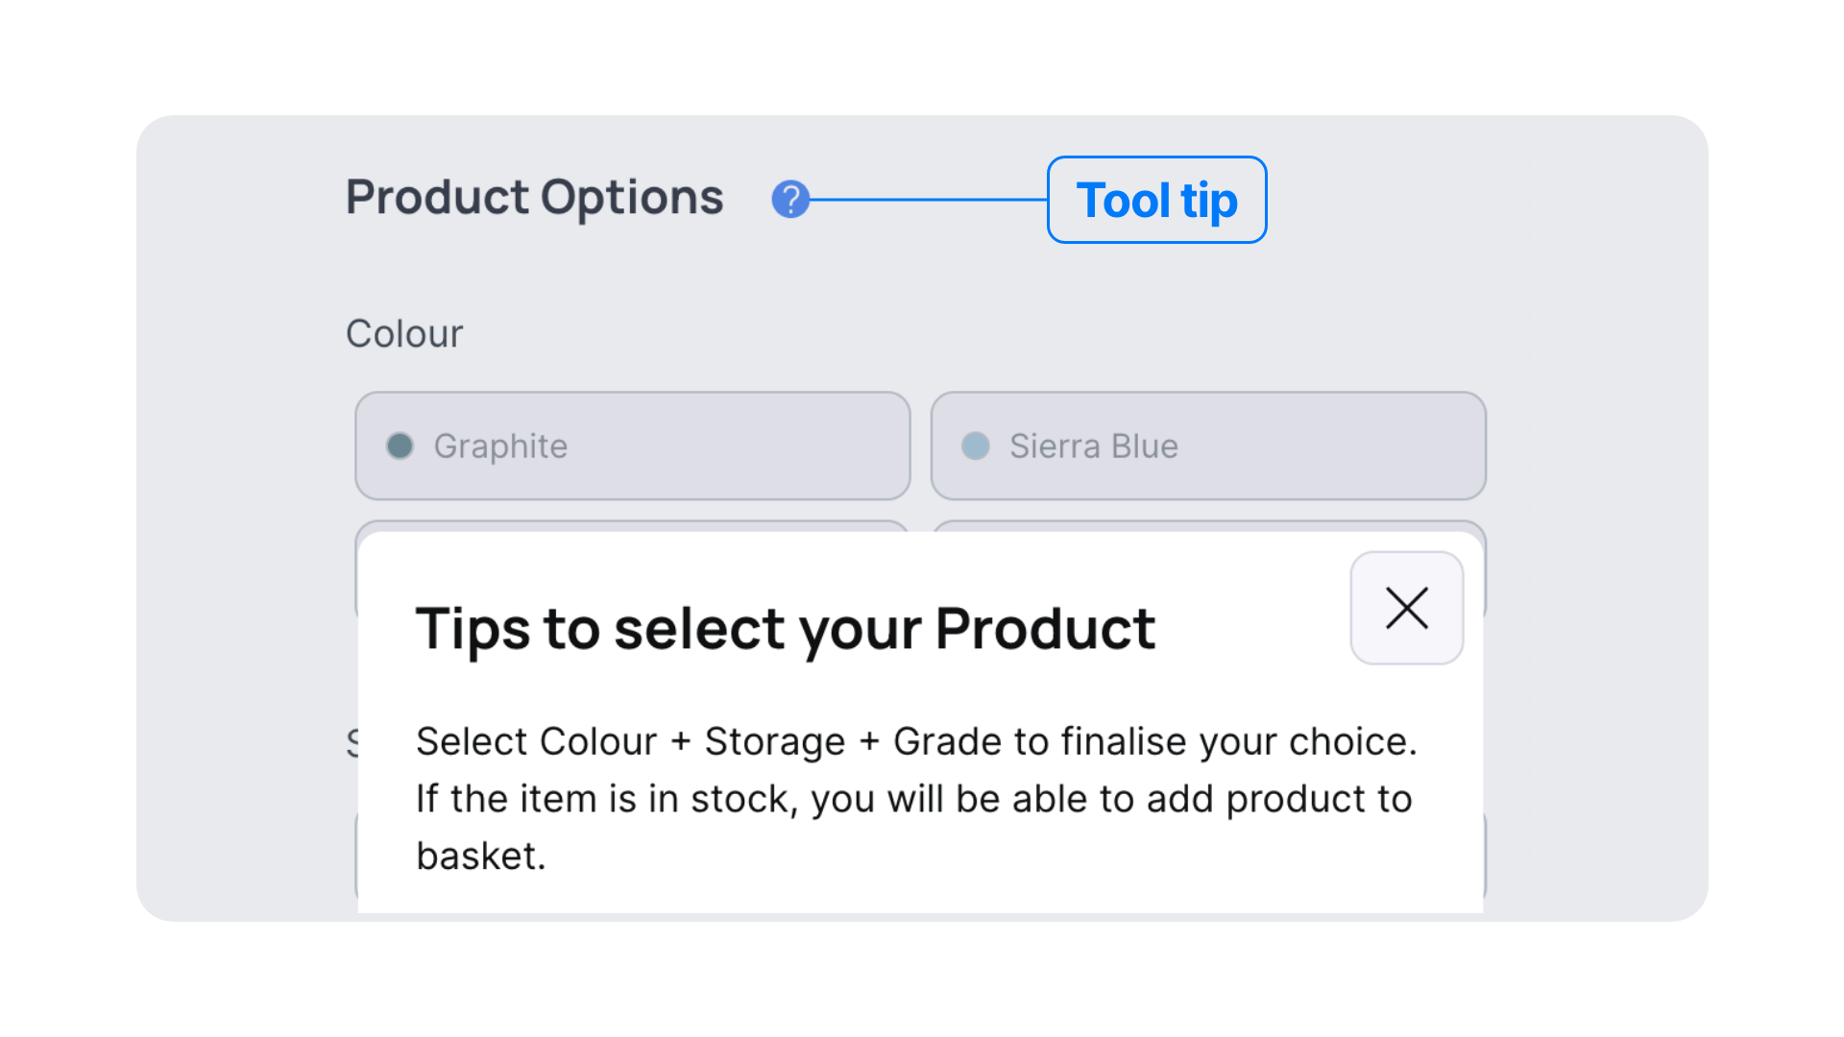Screen dimensions: 1844x1037
Task: Click the line starting Select Colour + Storage
Action: click(916, 742)
